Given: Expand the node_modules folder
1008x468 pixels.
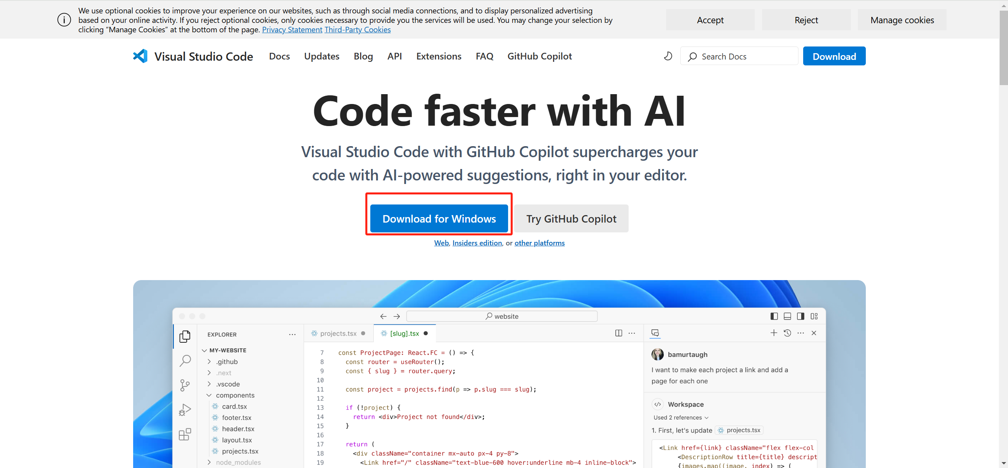Looking at the screenshot, I should [x=209, y=462].
